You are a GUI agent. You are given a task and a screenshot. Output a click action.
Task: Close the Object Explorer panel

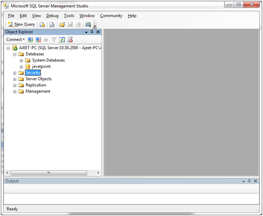tap(98, 32)
